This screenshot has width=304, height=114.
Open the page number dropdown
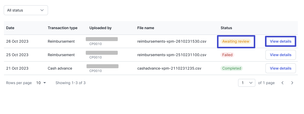click(246, 83)
